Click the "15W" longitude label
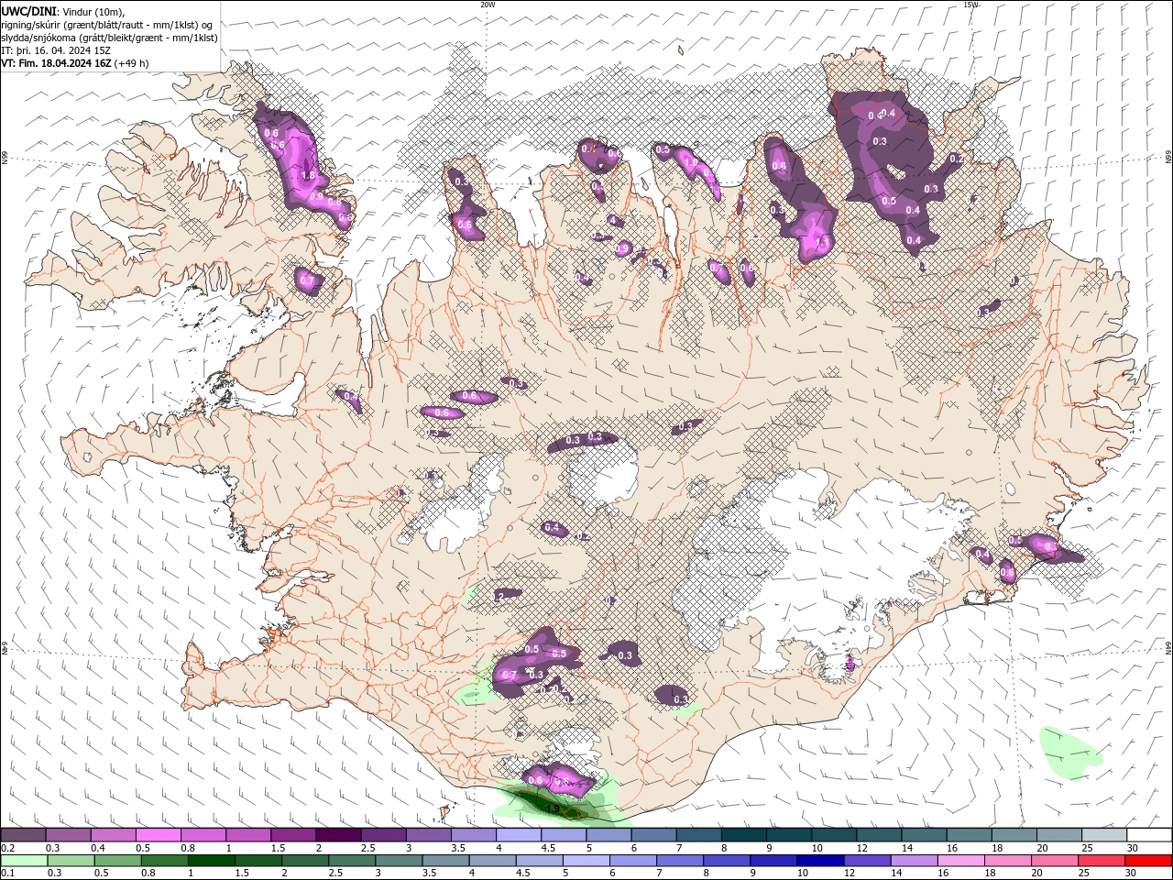Viewport: 1173px width, 880px height. pos(970,5)
